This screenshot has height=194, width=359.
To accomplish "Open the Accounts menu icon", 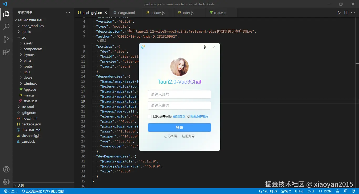I will pos(6,169).
